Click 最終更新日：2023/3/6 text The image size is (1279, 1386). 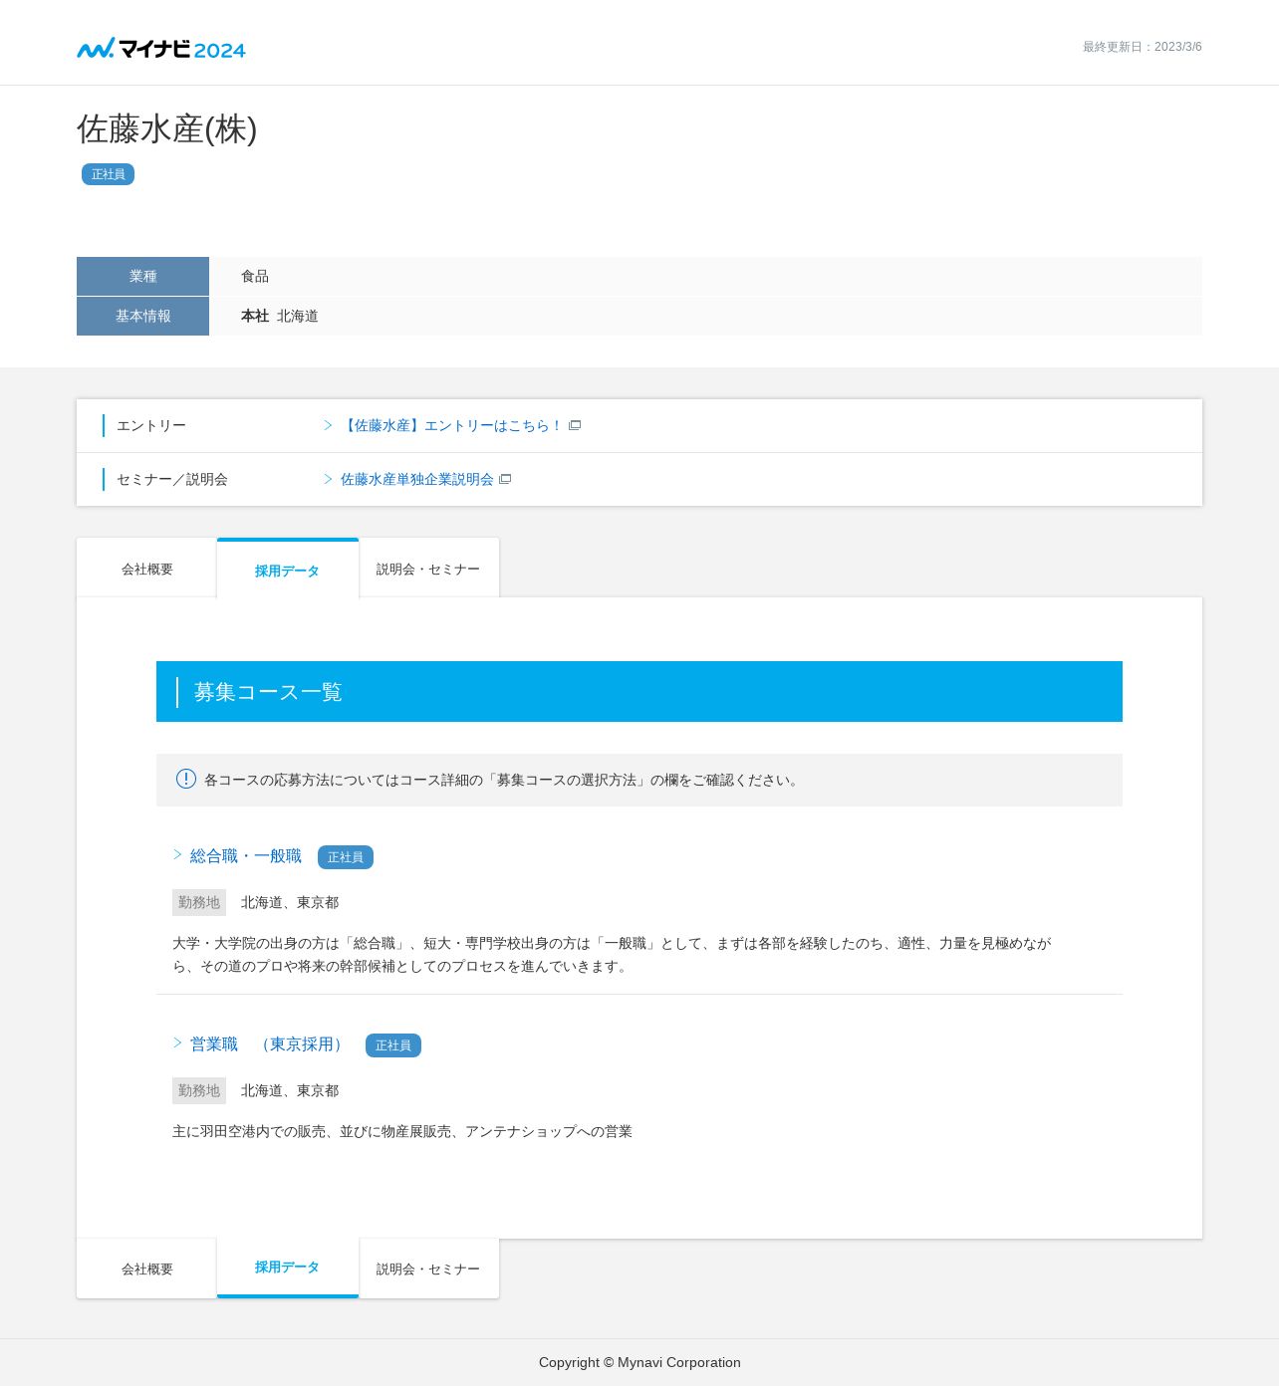(x=1143, y=47)
